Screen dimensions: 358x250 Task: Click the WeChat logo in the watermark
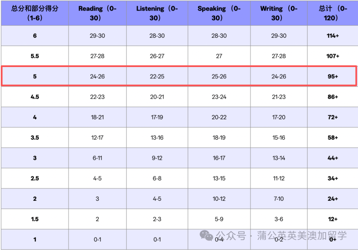coord(206,236)
